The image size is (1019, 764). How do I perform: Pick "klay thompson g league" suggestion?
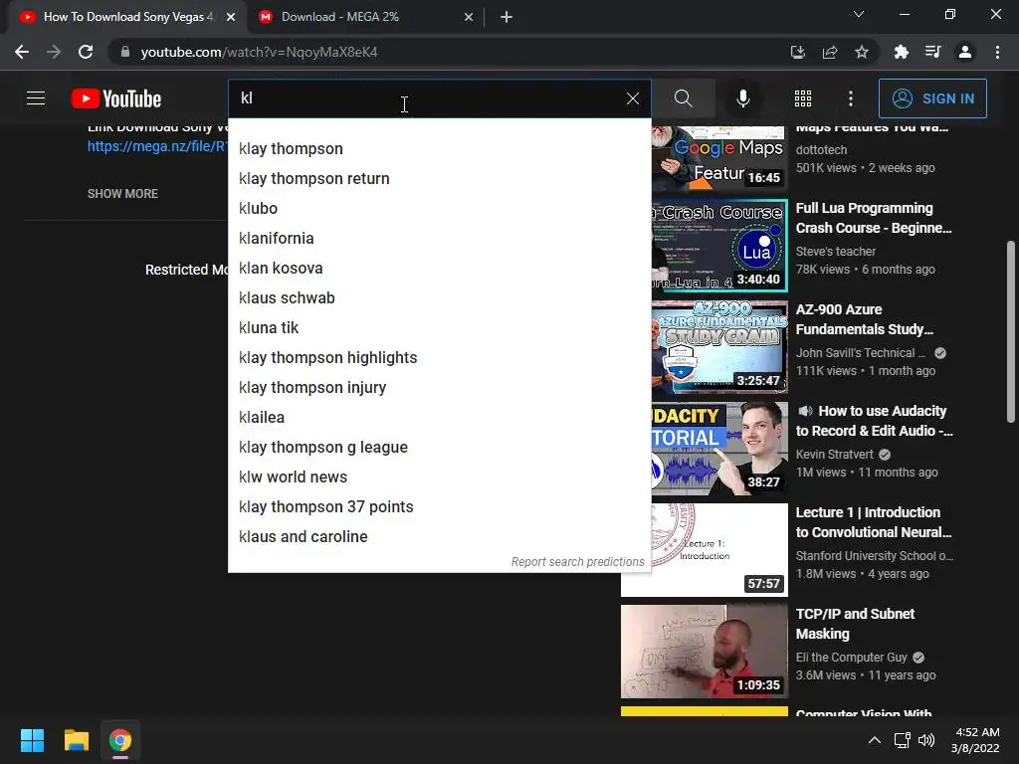point(439,448)
